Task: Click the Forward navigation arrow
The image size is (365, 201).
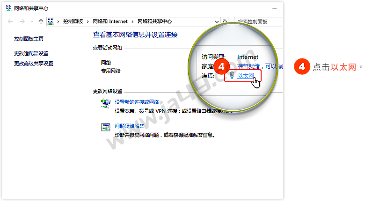Action: pos(22,22)
